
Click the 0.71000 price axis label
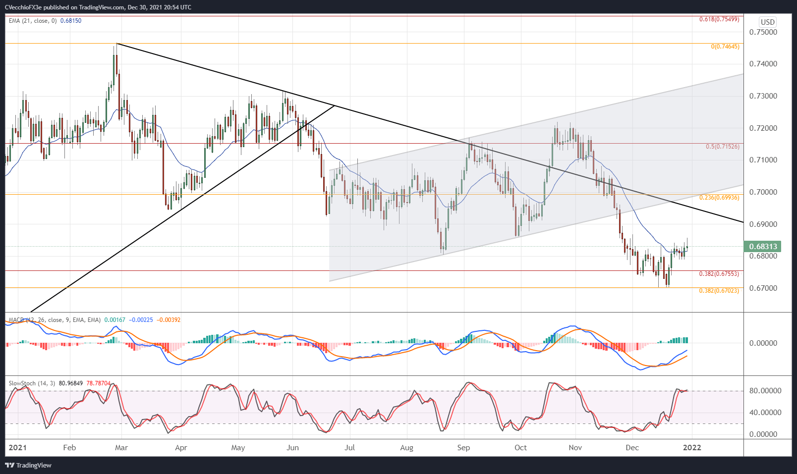(x=763, y=160)
